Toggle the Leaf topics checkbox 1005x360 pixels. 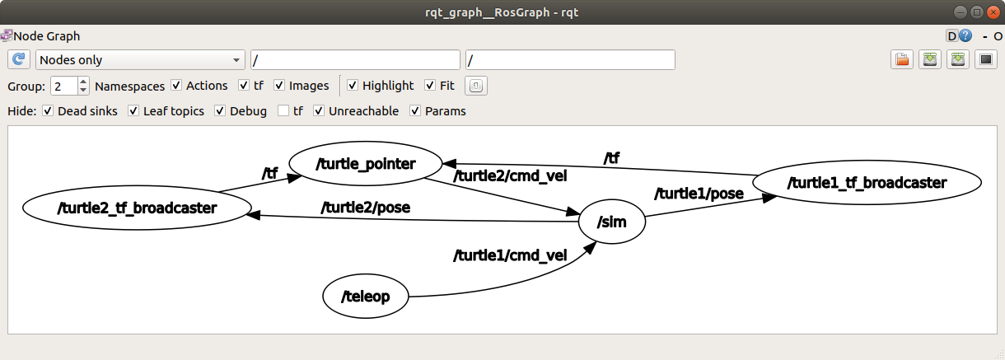coord(133,111)
